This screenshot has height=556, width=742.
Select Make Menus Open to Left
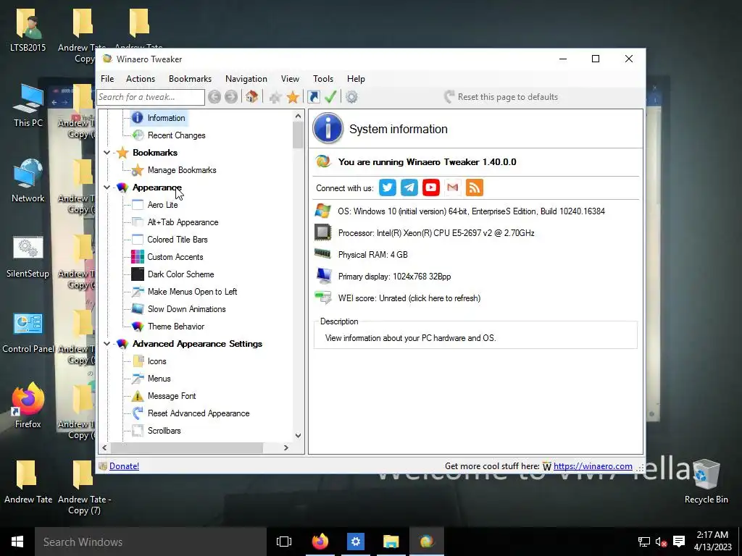pos(192,292)
